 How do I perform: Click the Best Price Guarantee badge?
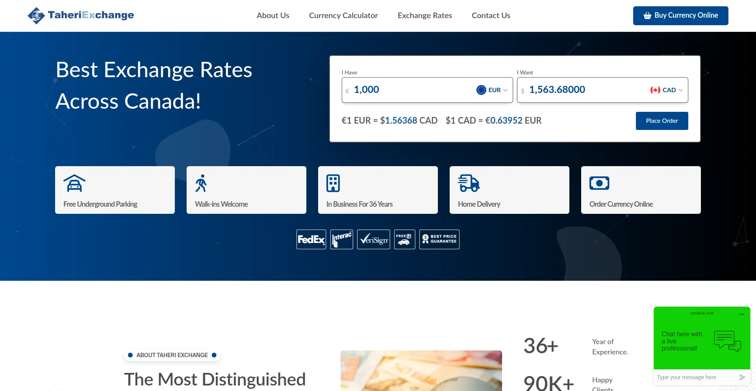point(439,239)
